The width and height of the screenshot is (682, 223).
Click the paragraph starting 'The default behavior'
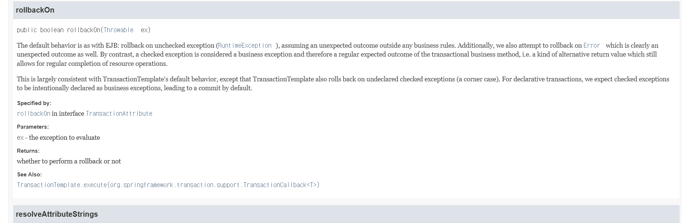pyautogui.click(x=338, y=54)
